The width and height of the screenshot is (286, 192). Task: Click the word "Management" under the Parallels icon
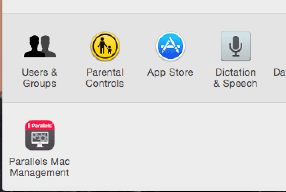point(39,172)
